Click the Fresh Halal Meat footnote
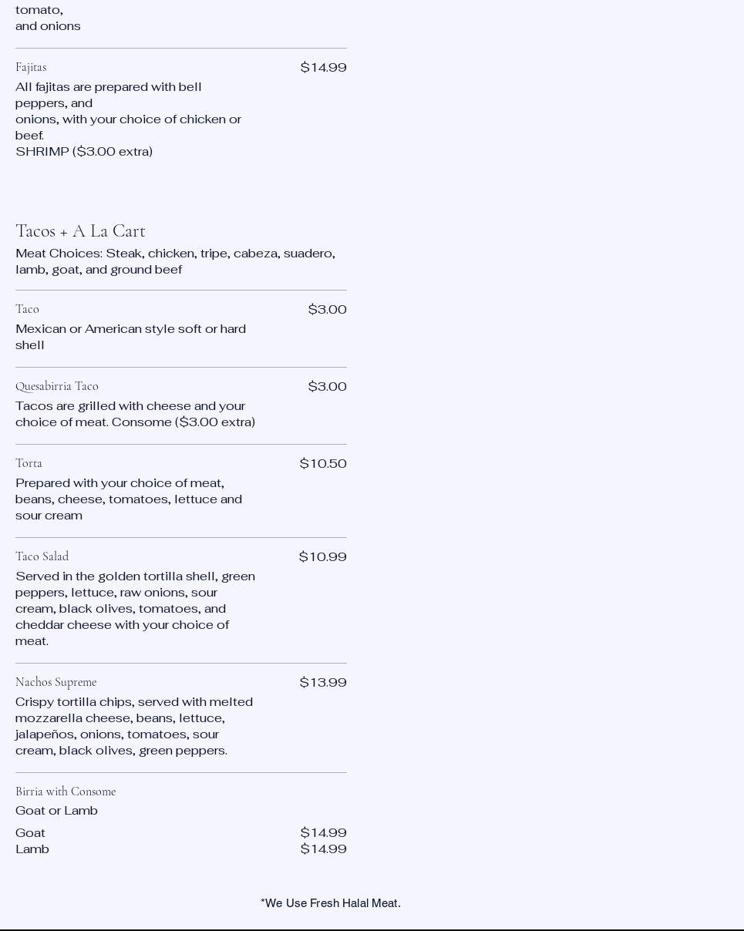This screenshot has width=744, height=931. [x=331, y=903]
